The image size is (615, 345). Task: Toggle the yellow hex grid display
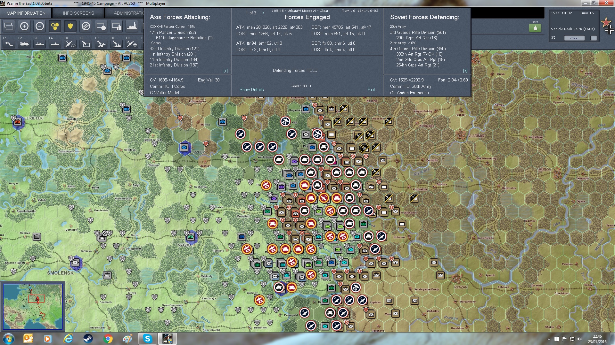[x=55, y=26]
